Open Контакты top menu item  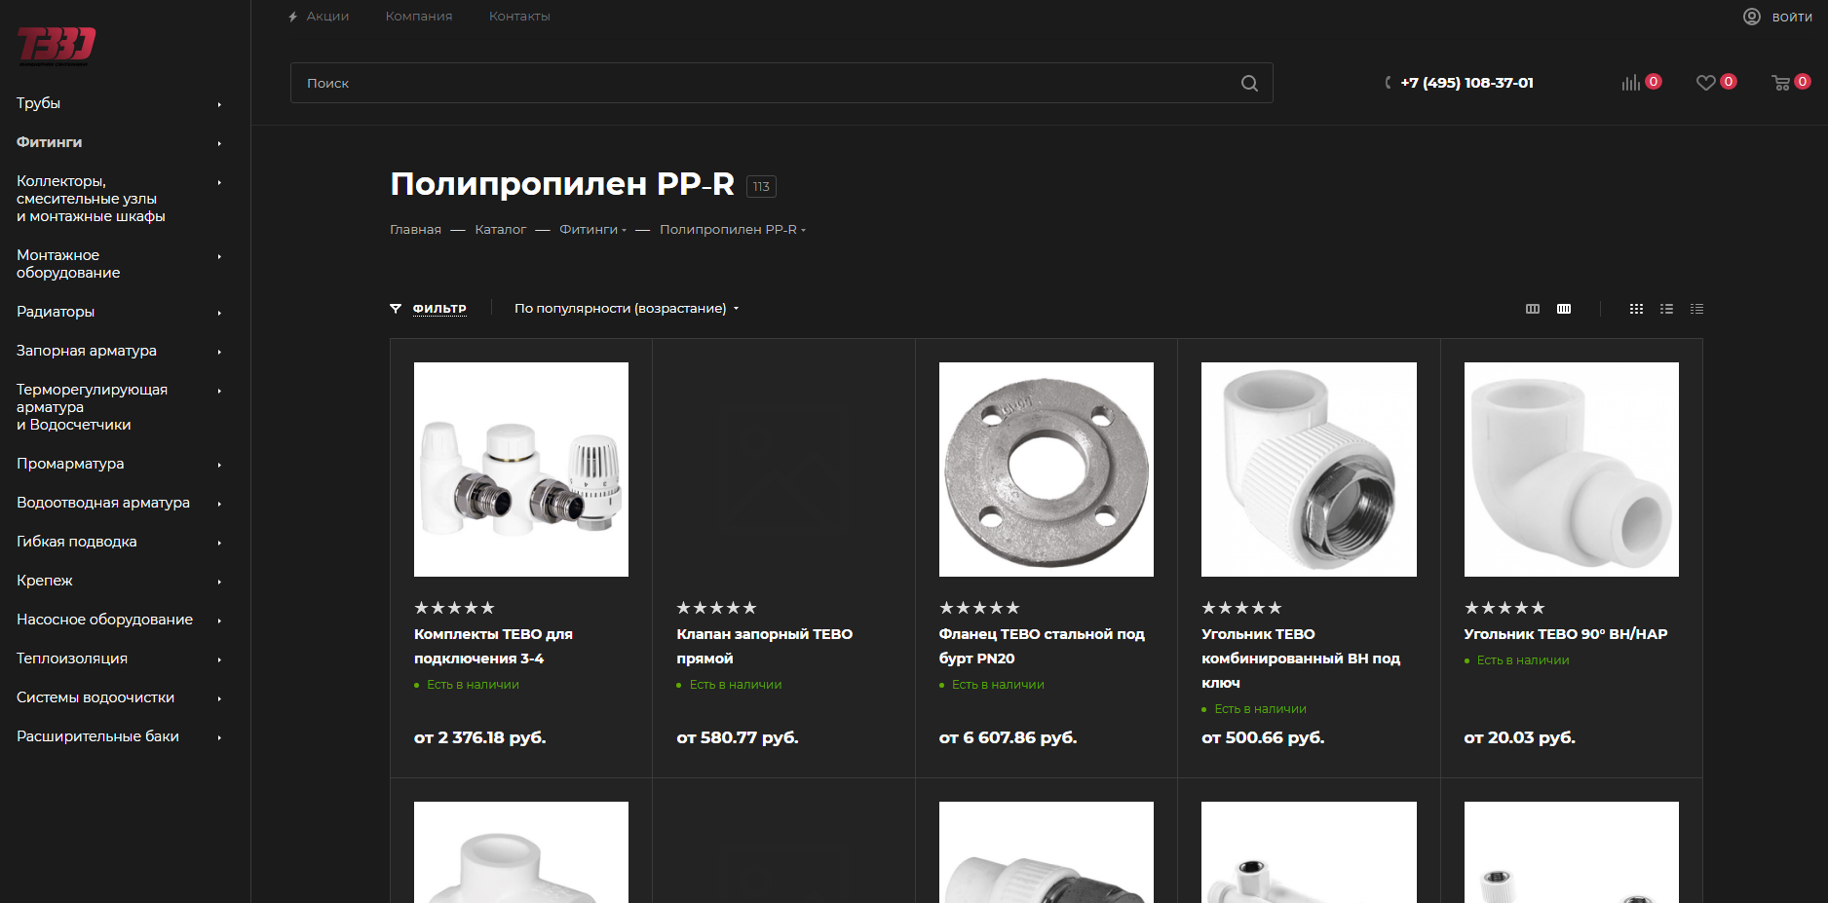pos(519,17)
